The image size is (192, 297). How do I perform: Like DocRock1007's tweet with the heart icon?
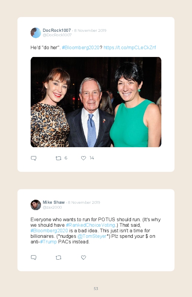pyautogui.click(x=83, y=158)
